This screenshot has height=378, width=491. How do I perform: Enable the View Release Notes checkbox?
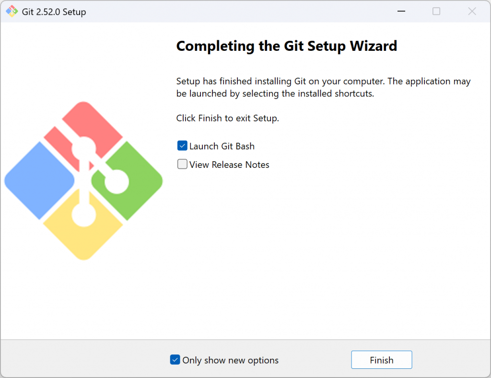(x=182, y=165)
